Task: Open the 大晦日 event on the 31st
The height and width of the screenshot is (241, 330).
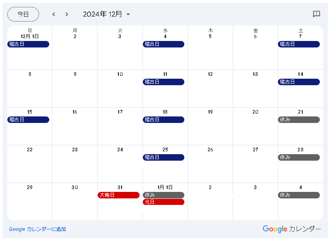Action: click(x=118, y=195)
